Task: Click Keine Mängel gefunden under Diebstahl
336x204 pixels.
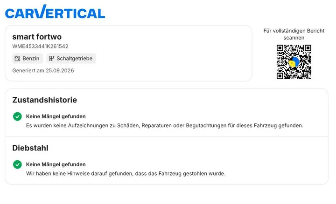Action: (56, 164)
